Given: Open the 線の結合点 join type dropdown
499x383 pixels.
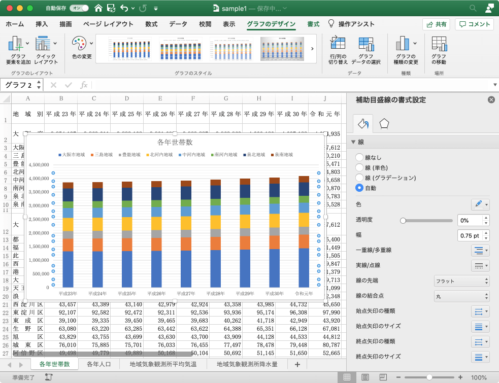Looking at the screenshot, I should pos(461,296).
